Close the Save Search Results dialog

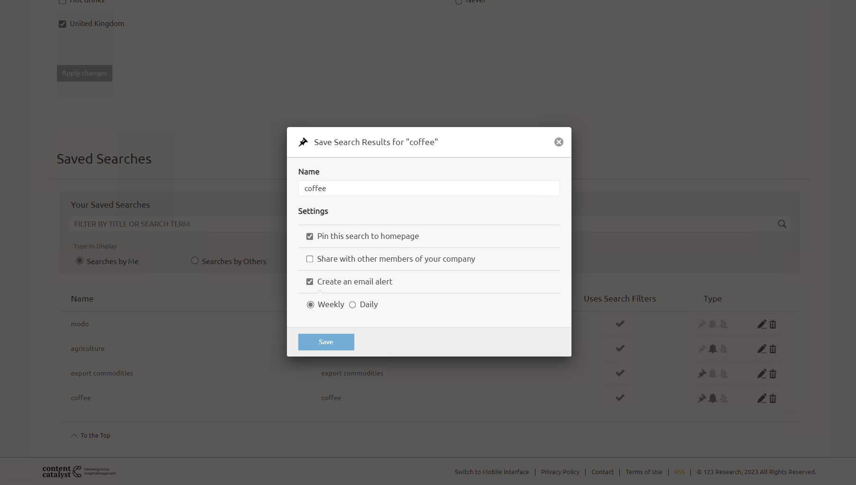point(559,142)
